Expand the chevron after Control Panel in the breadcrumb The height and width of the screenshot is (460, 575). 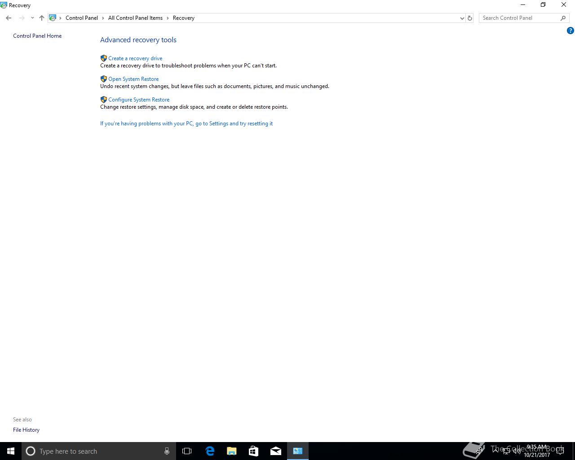coord(103,18)
